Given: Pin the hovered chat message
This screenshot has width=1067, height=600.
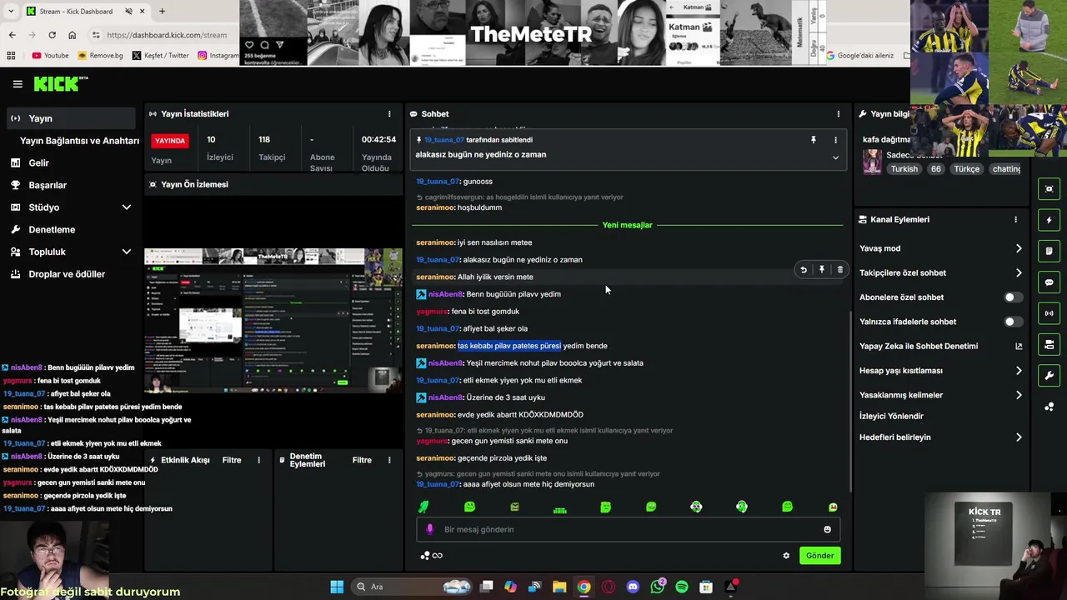Looking at the screenshot, I should click(x=822, y=270).
